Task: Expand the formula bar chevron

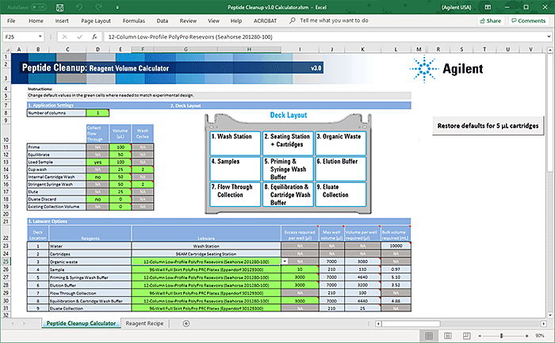Action: 548,36
